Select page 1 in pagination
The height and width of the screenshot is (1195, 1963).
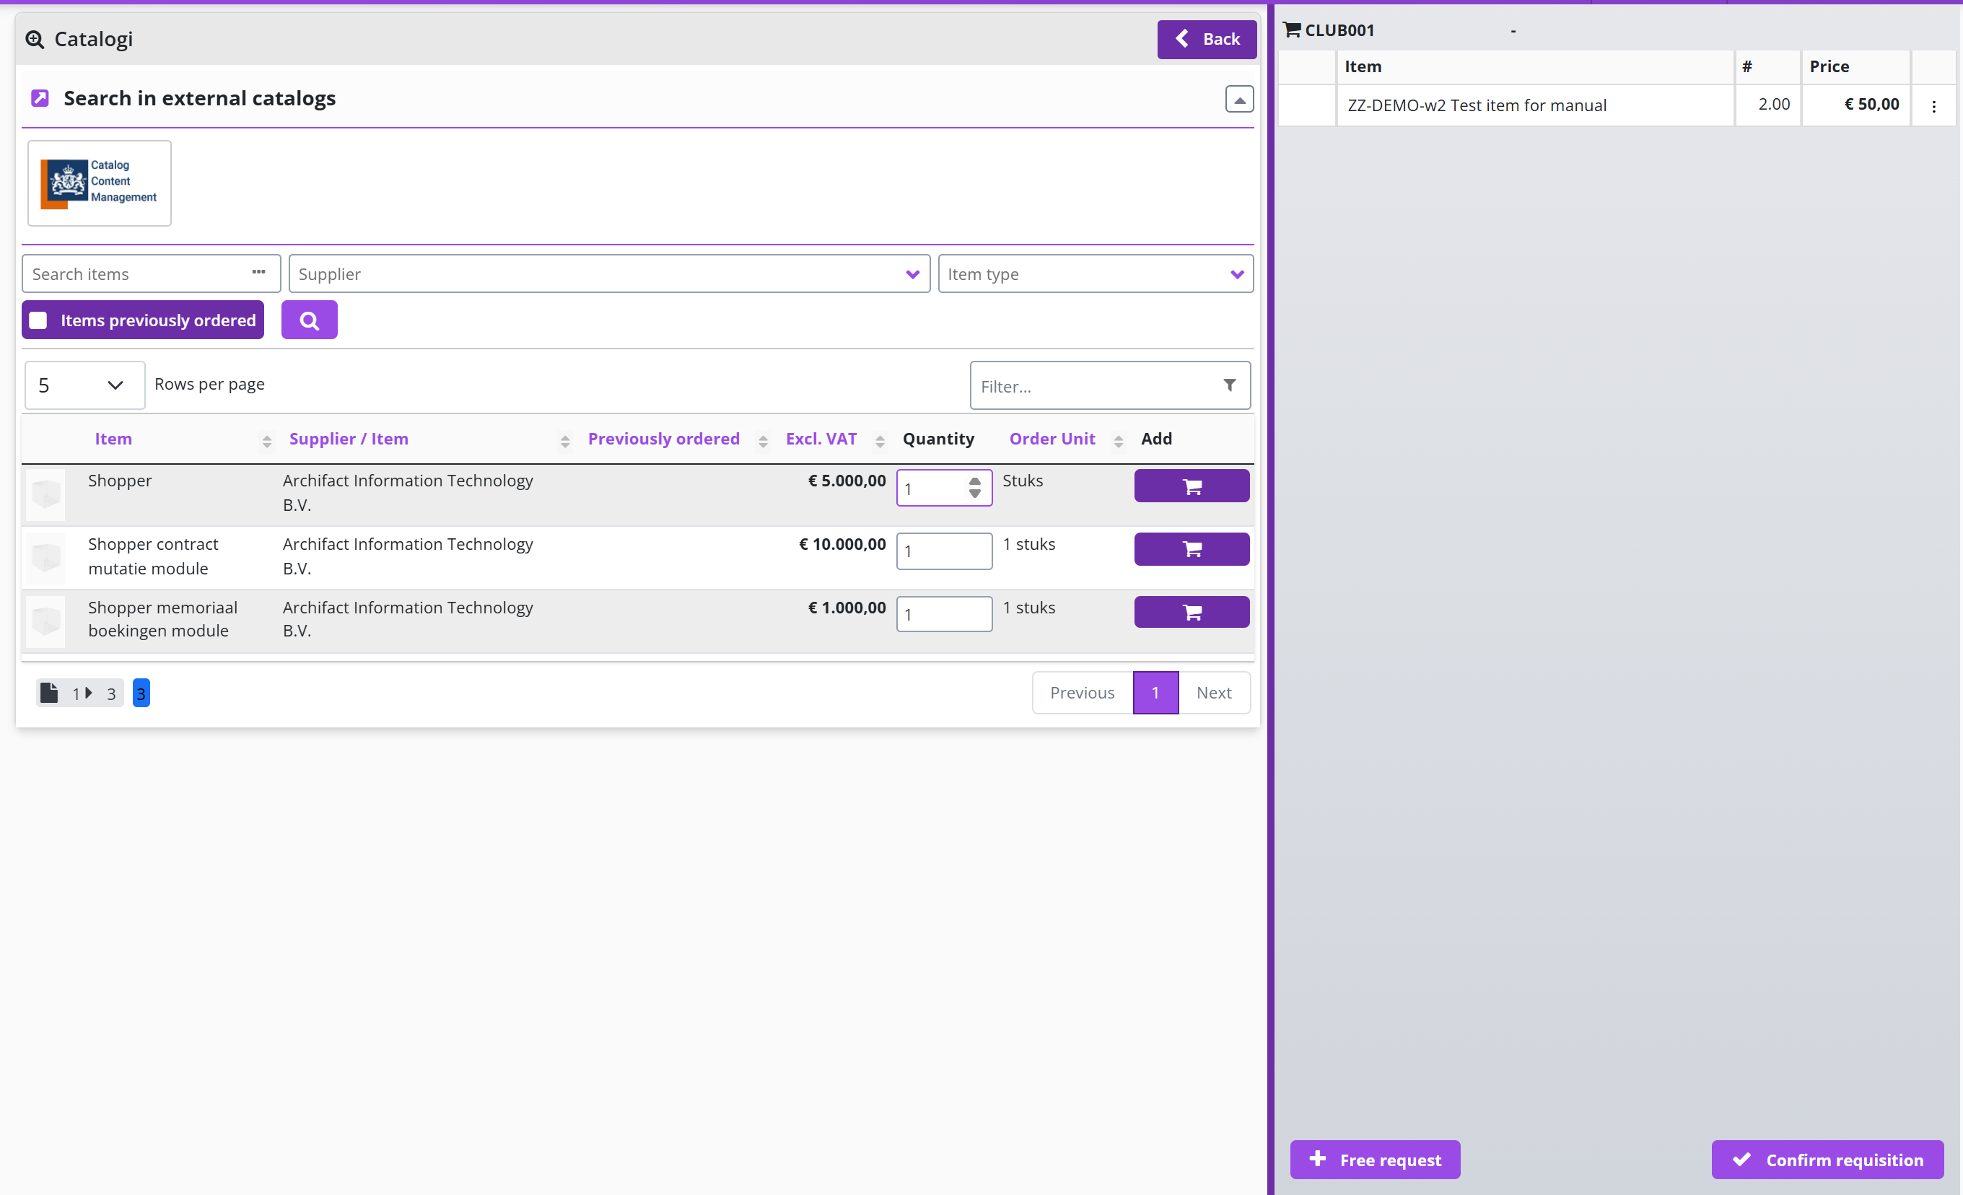(1155, 693)
